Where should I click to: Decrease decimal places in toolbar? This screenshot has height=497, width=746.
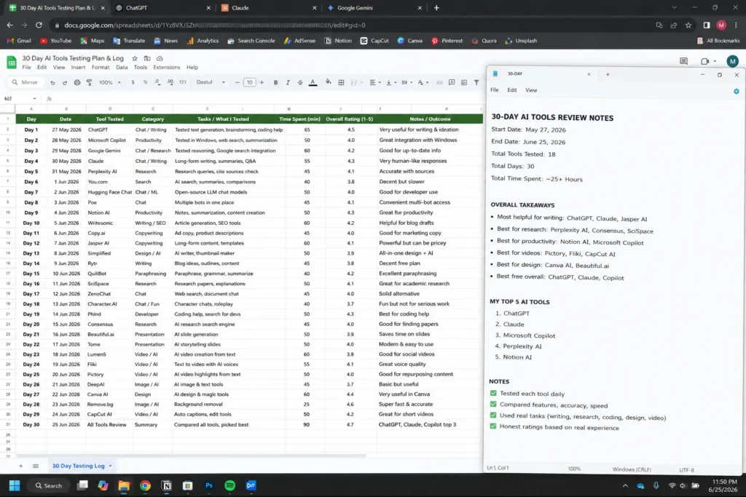[x=157, y=83]
